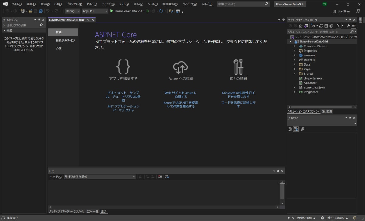Image resolution: width=365 pixels, height=221 pixels.
Task: Switch to the Git 変更 tab
Action: (x=327, y=111)
